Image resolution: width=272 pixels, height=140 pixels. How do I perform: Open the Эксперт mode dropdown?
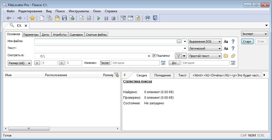click(x=254, y=34)
